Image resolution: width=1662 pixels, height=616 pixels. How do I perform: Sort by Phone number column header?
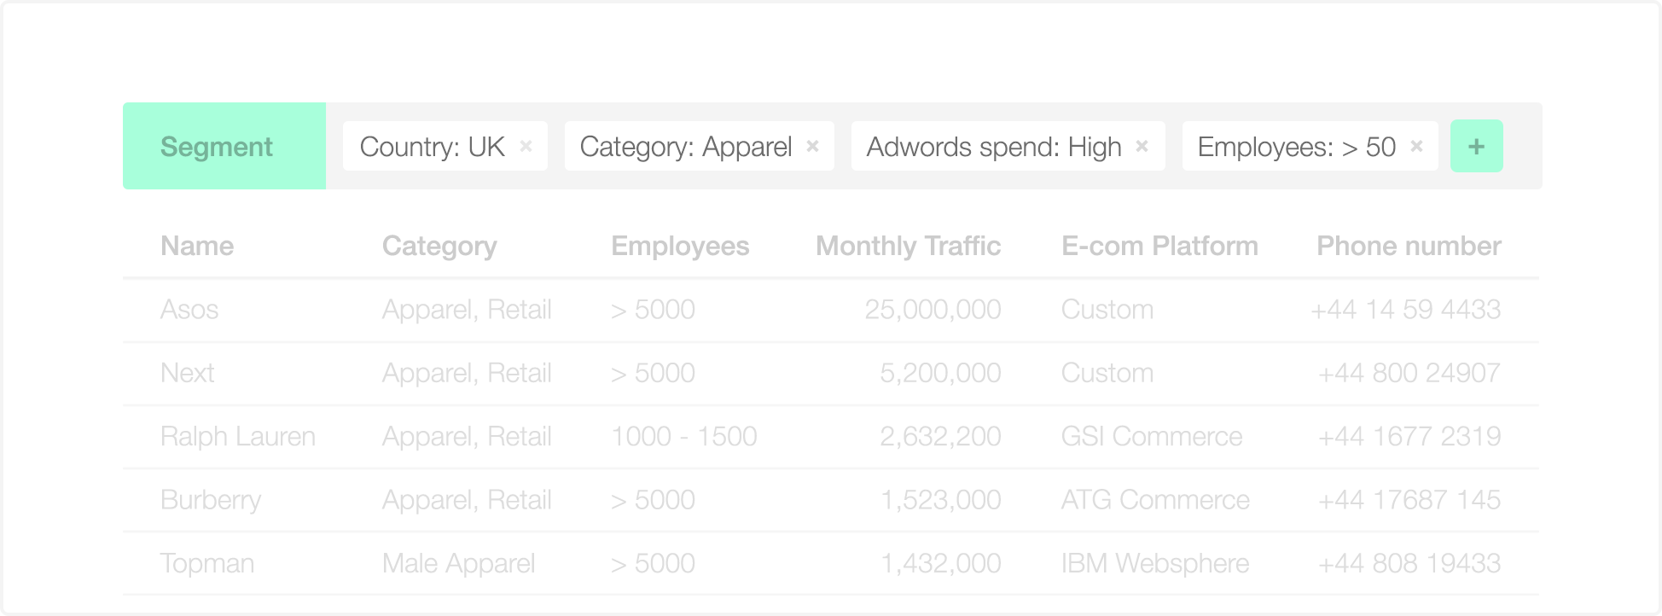point(1409,246)
